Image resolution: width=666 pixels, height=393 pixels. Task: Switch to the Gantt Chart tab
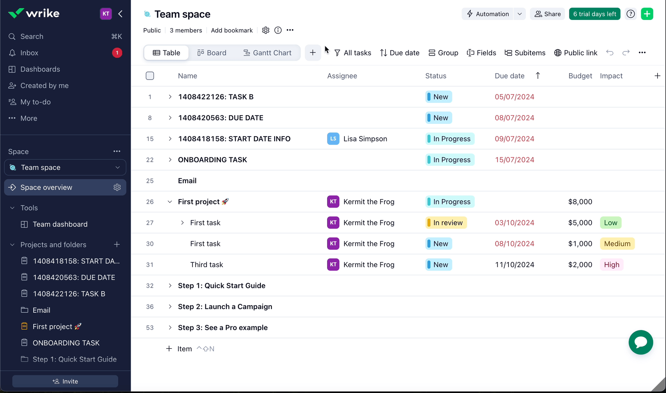pos(267,53)
